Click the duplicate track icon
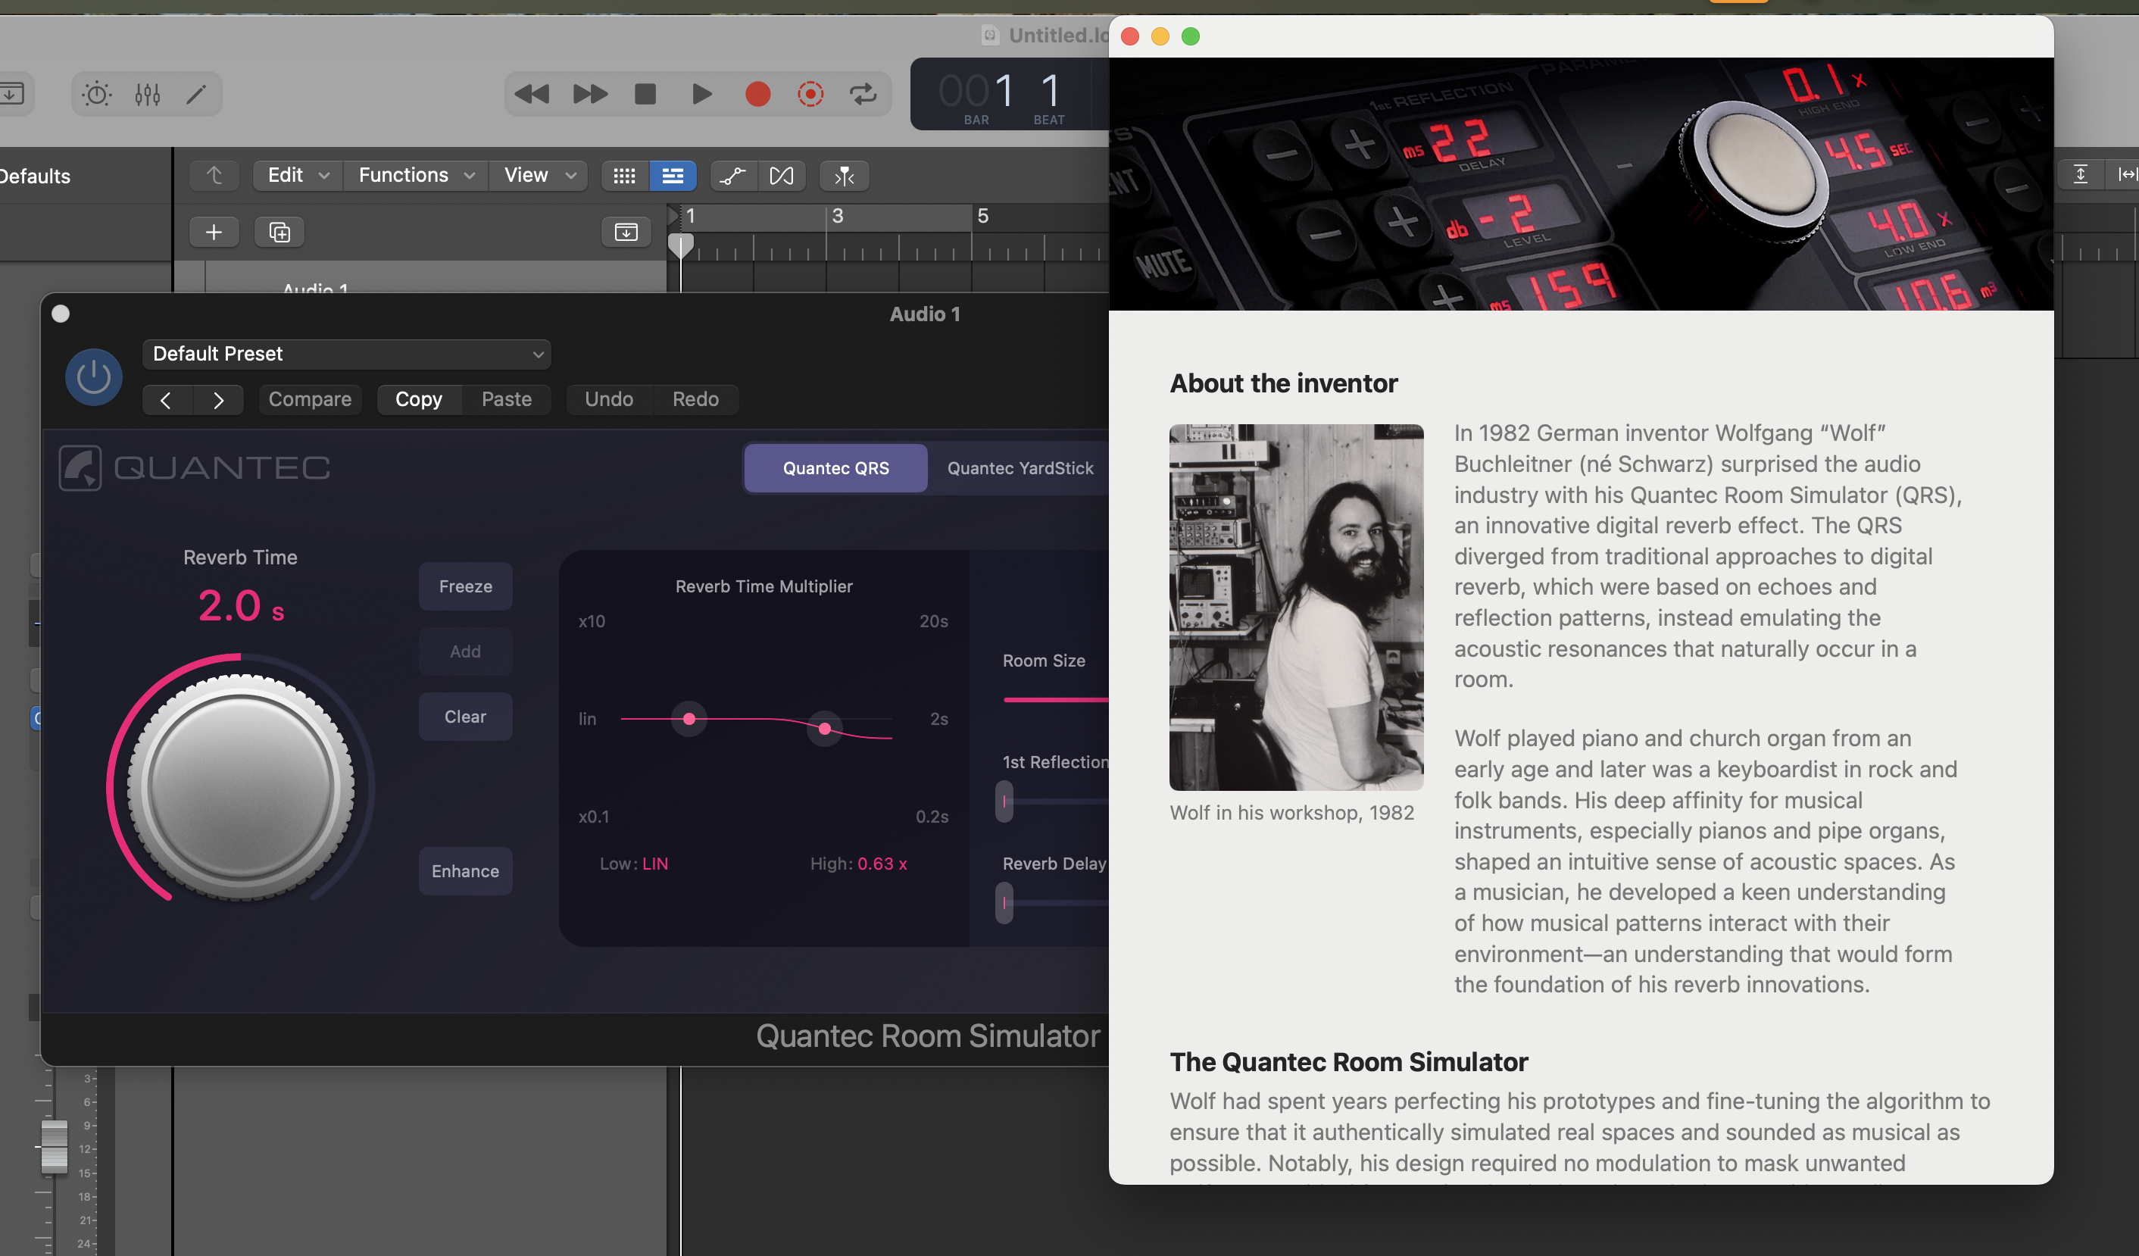The image size is (2139, 1256). 279,232
